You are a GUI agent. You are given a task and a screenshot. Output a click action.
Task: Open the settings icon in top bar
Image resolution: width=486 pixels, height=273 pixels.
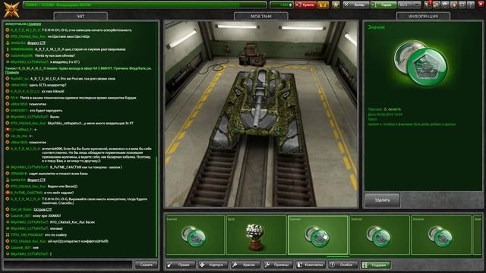[x=446, y=5]
